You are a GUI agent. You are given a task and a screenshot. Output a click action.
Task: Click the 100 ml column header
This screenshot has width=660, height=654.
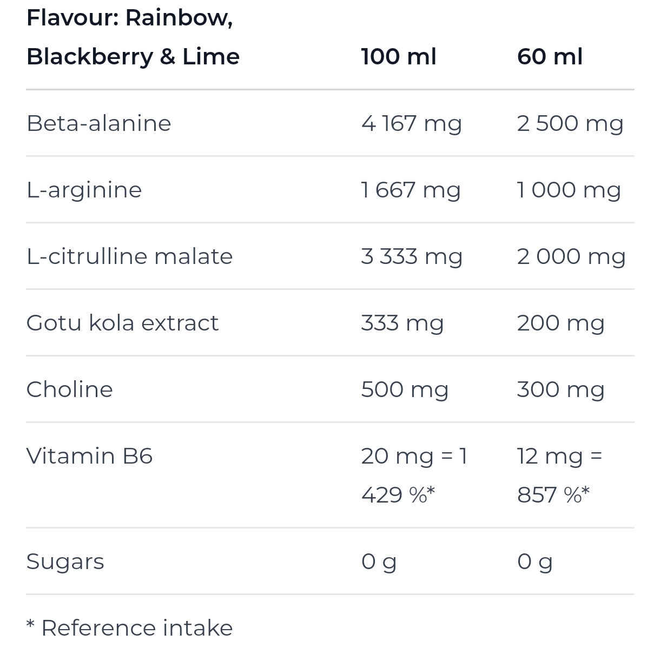[x=398, y=57]
